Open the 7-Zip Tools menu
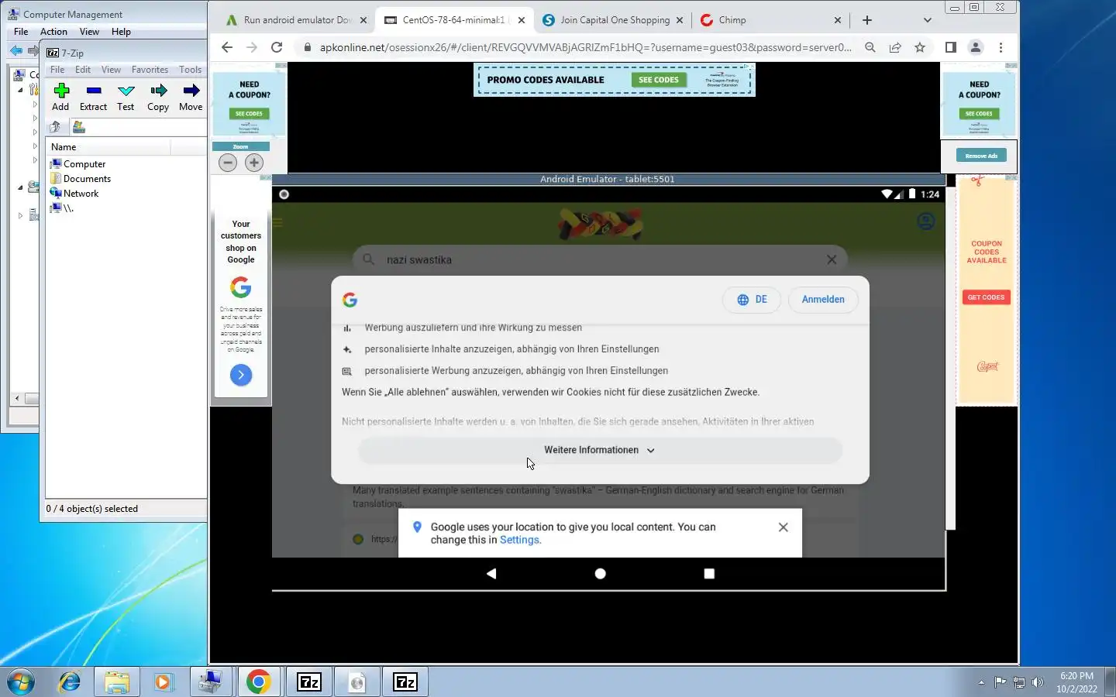The height and width of the screenshot is (697, 1116). coord(190,70)
